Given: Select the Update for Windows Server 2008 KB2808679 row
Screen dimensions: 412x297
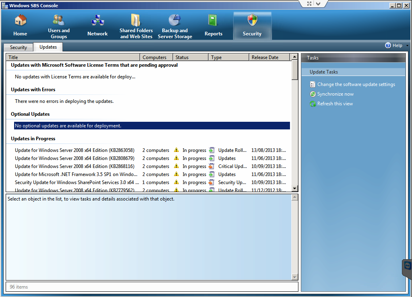Looking at the screenshot, I should pos(152,158).
